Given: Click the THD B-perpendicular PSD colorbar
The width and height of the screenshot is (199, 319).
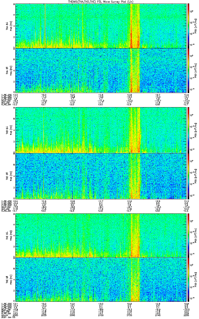Looking at the screenshot, I should click(188, 130).
